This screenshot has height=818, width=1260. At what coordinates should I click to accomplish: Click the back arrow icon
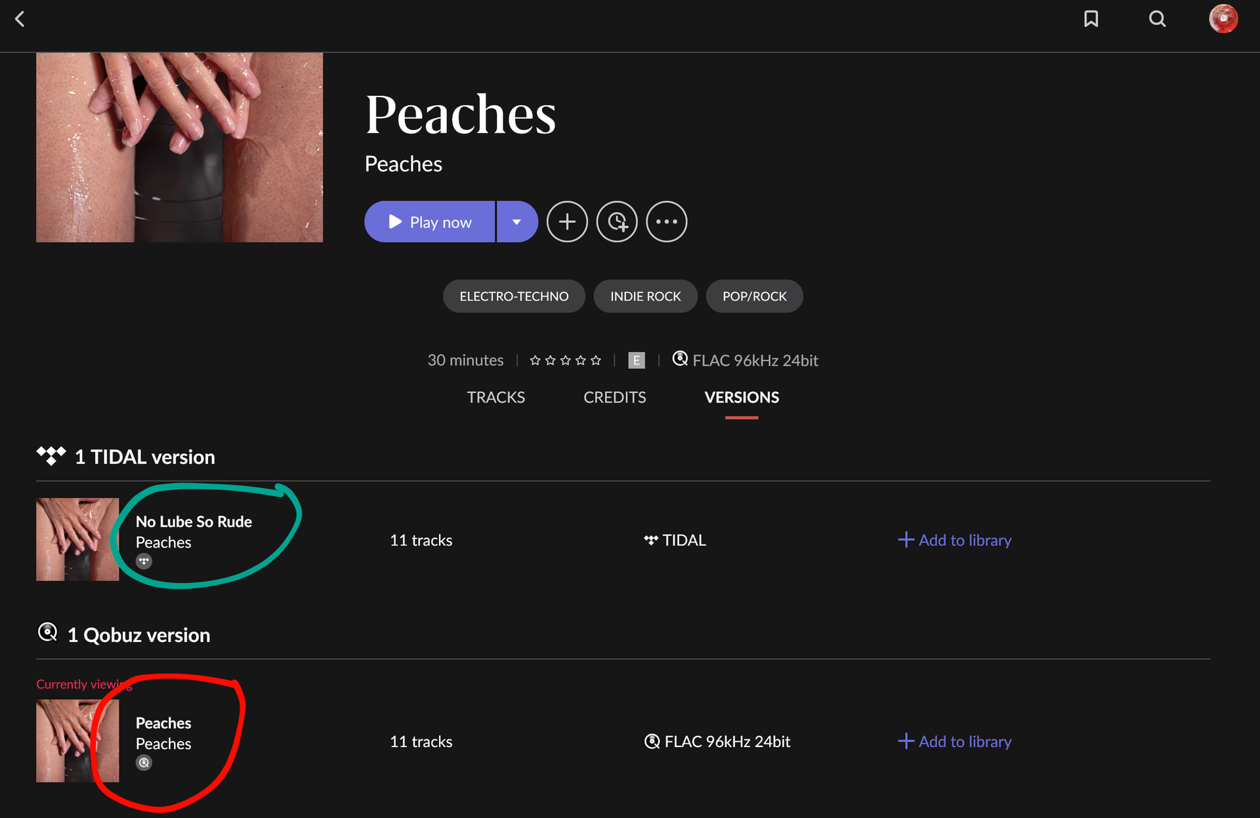pyautogui.click(x=20, y=19)
